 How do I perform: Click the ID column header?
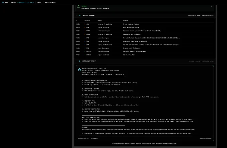77,21
